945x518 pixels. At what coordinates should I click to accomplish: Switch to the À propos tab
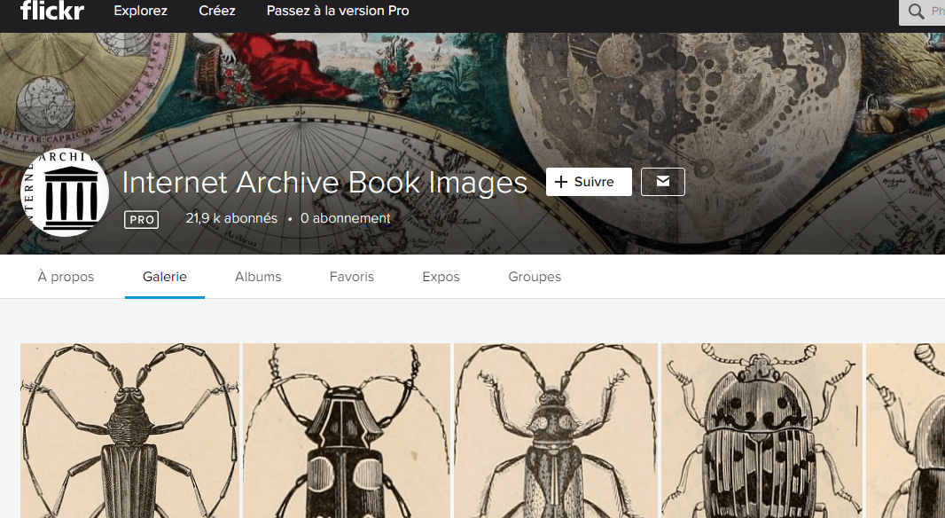[x=66, y=277]
